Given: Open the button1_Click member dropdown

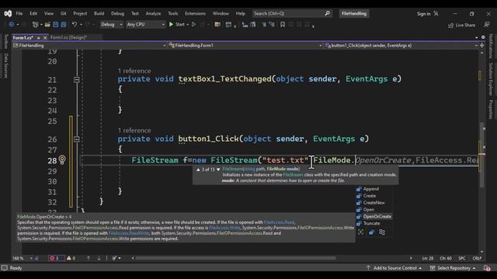Looking at the screenshot, I should click(401, 46).
